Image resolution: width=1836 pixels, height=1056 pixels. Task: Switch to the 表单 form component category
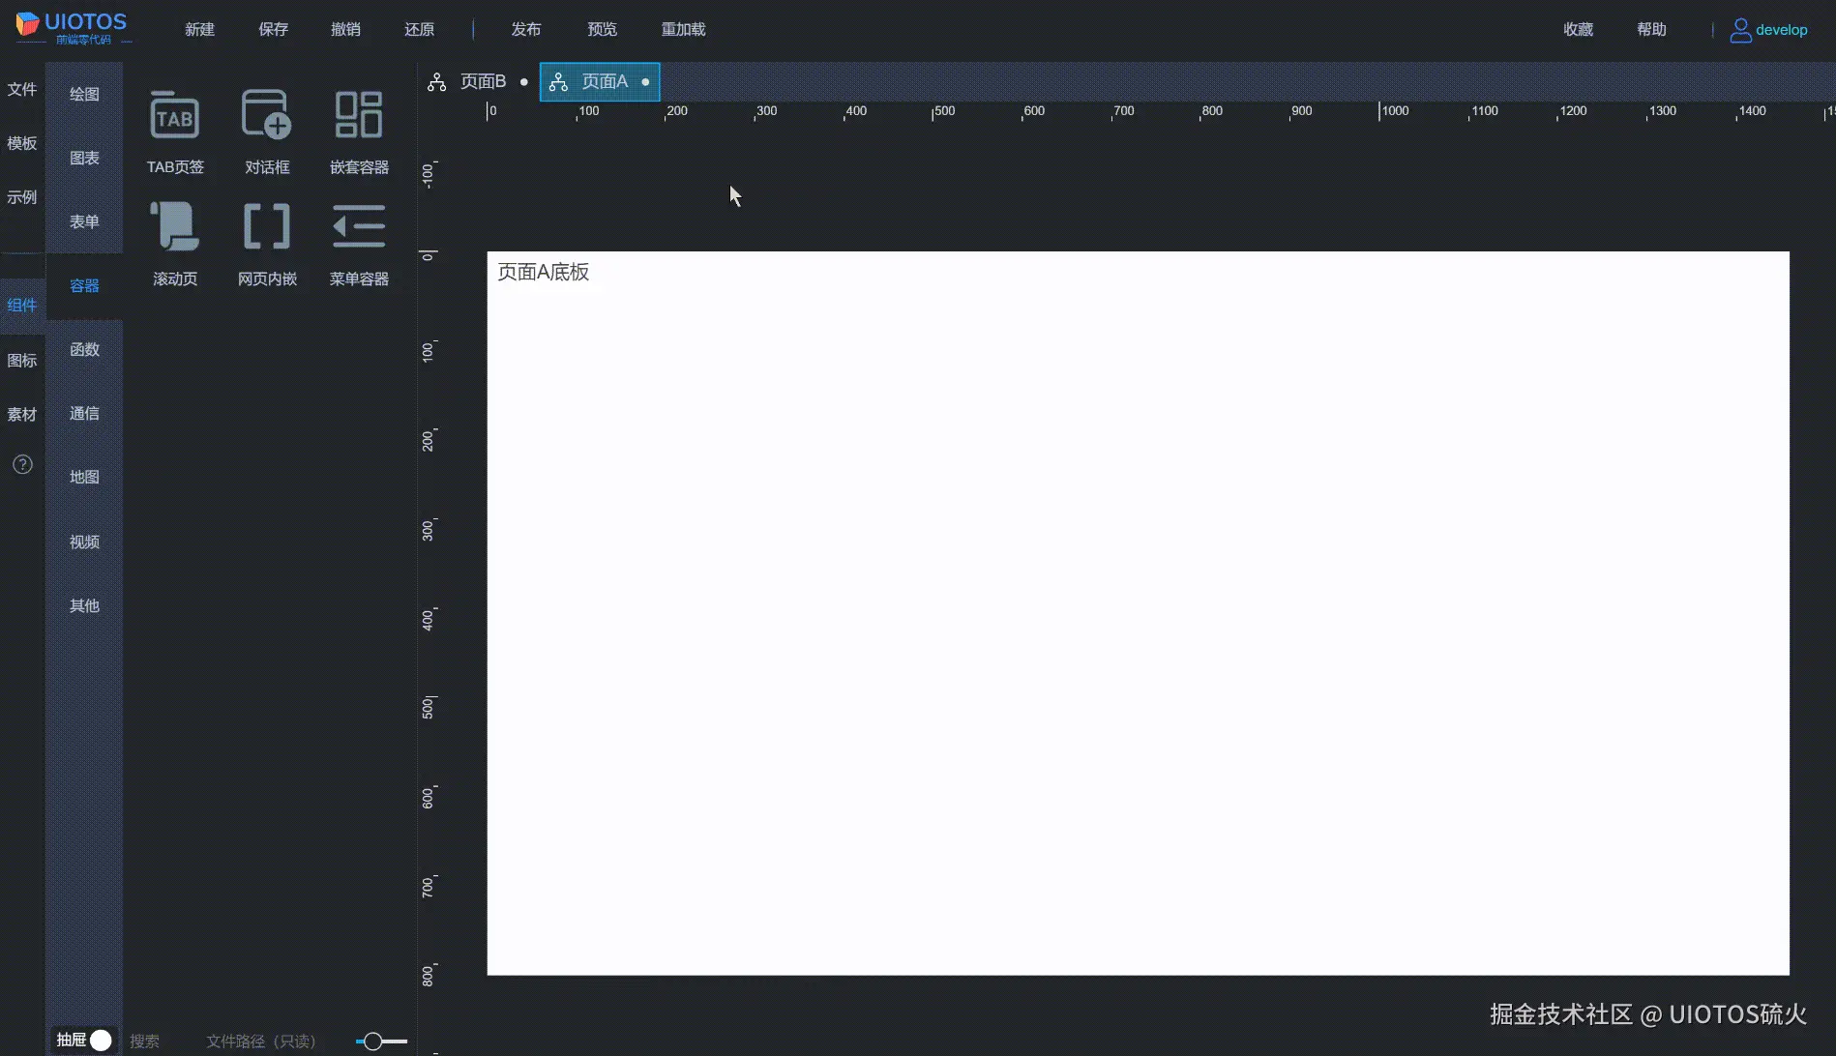tap(84, 221)
